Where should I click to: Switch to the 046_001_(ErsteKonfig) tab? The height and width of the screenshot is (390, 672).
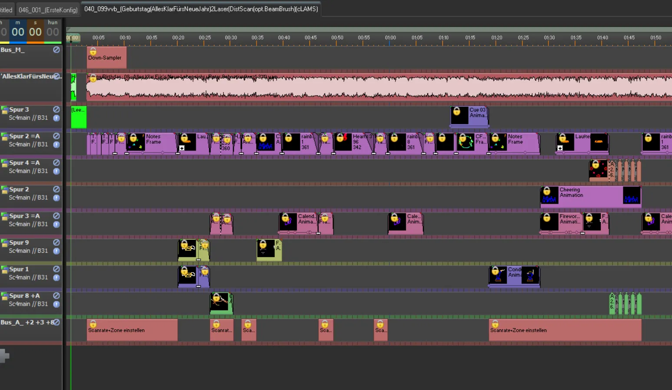tap(48, 10)
